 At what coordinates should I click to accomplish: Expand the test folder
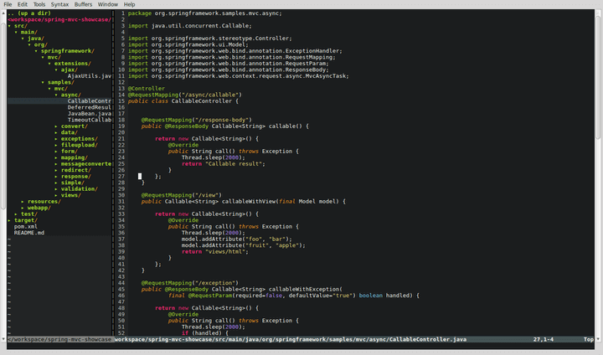coord(28,214)
